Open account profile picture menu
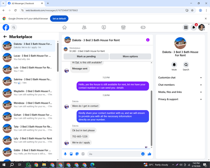This screenshot has width=210, height=168. pyautogui.click(x=202, y=27)
